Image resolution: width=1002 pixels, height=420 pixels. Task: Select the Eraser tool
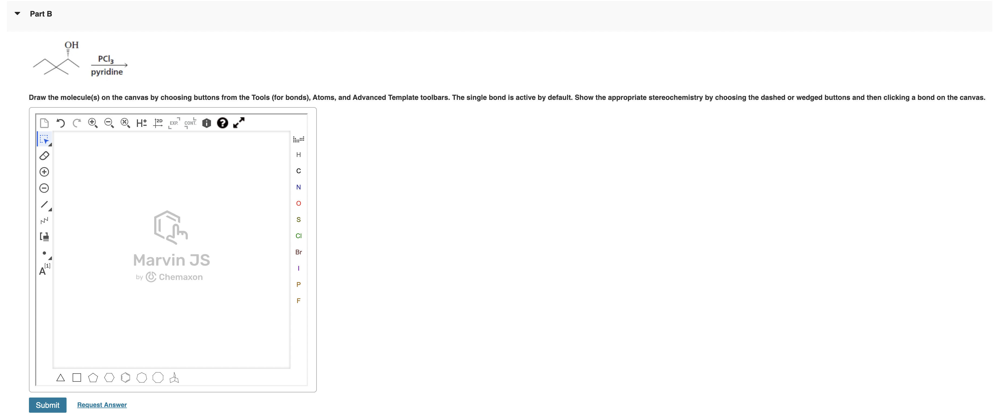tap(44, 156)
